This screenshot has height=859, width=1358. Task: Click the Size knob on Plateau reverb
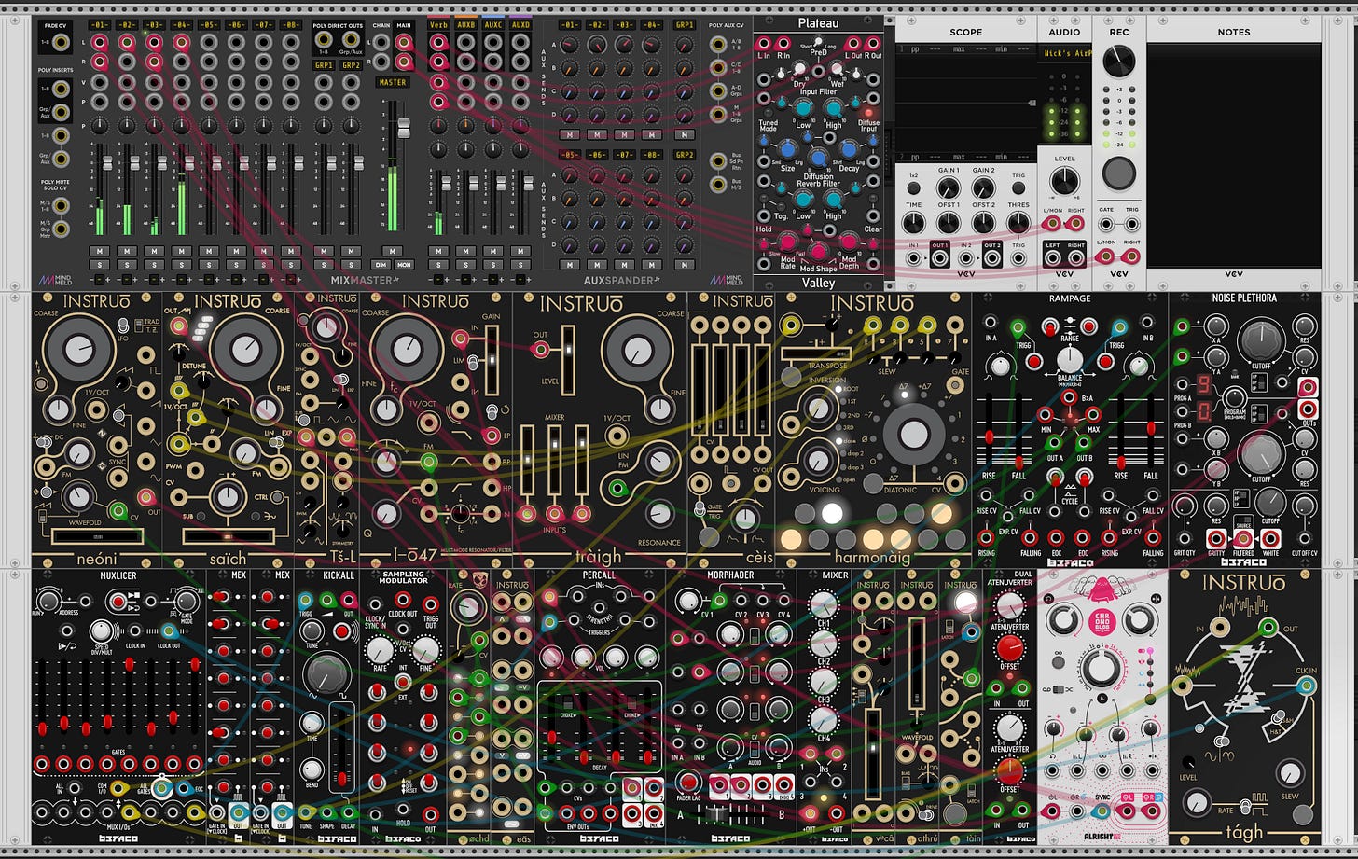click(786, 149)
